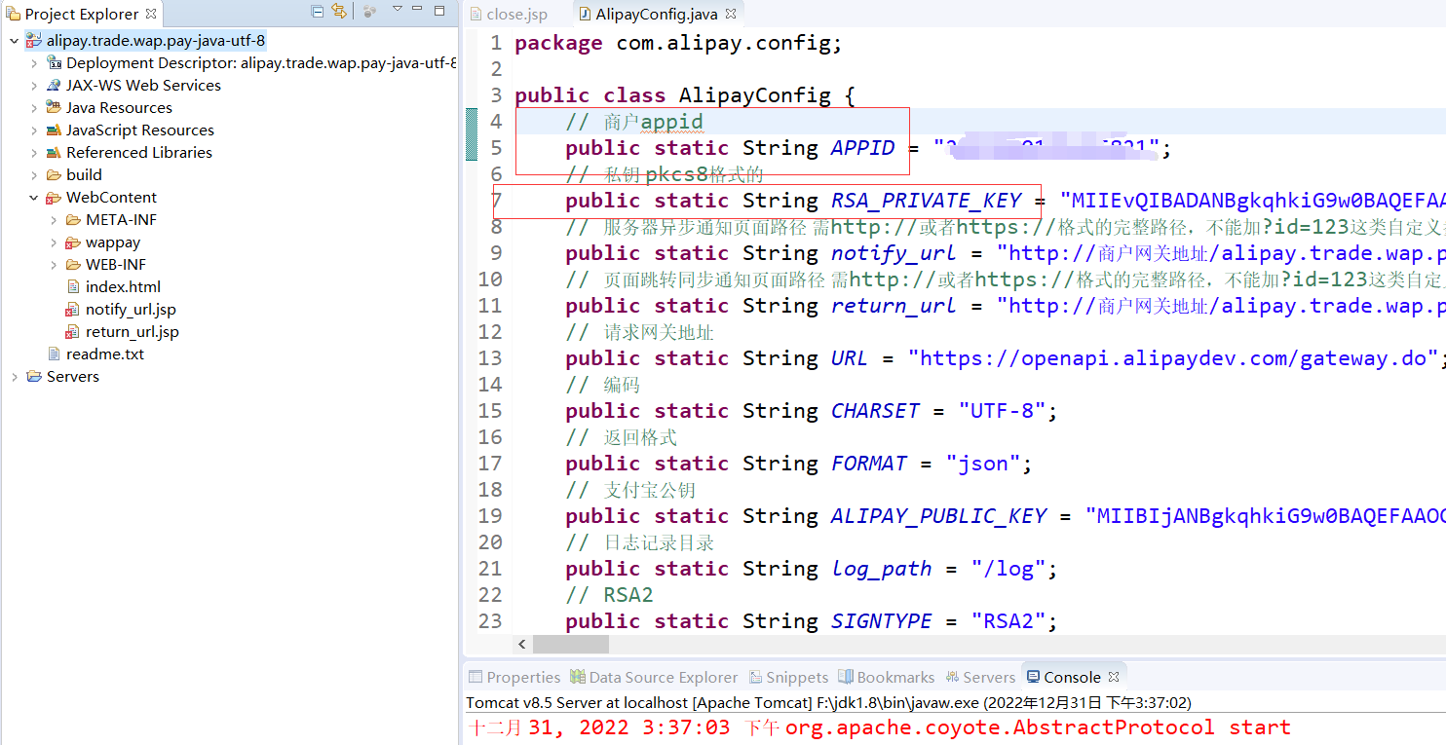This screenshot has height=745, width=1446.
Task: Close the Console view
Action: 1114,676
